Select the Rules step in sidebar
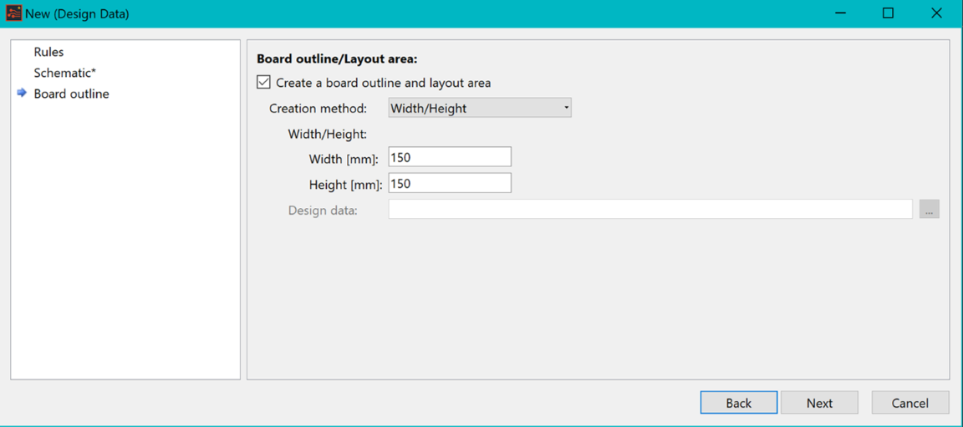Viewport: 963px width, 427px height. click(x=48, y=52)
